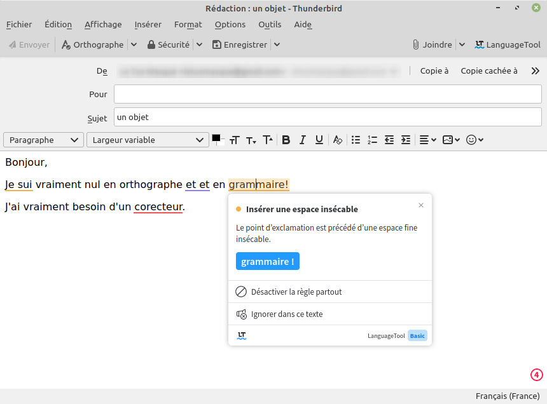Open the De sender account dropdown
This screenshot has height=404, width=547.
tap(258, 71)
